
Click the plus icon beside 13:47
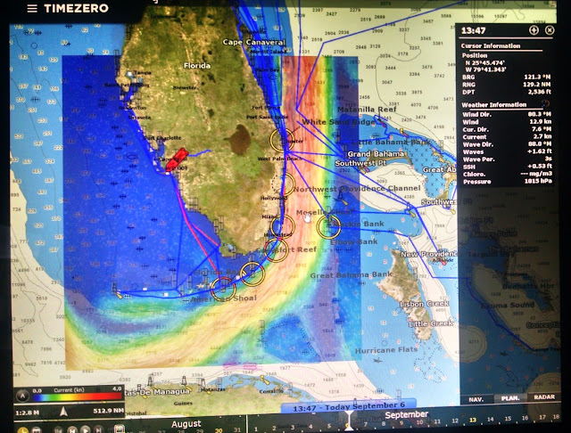pos(534,30)
